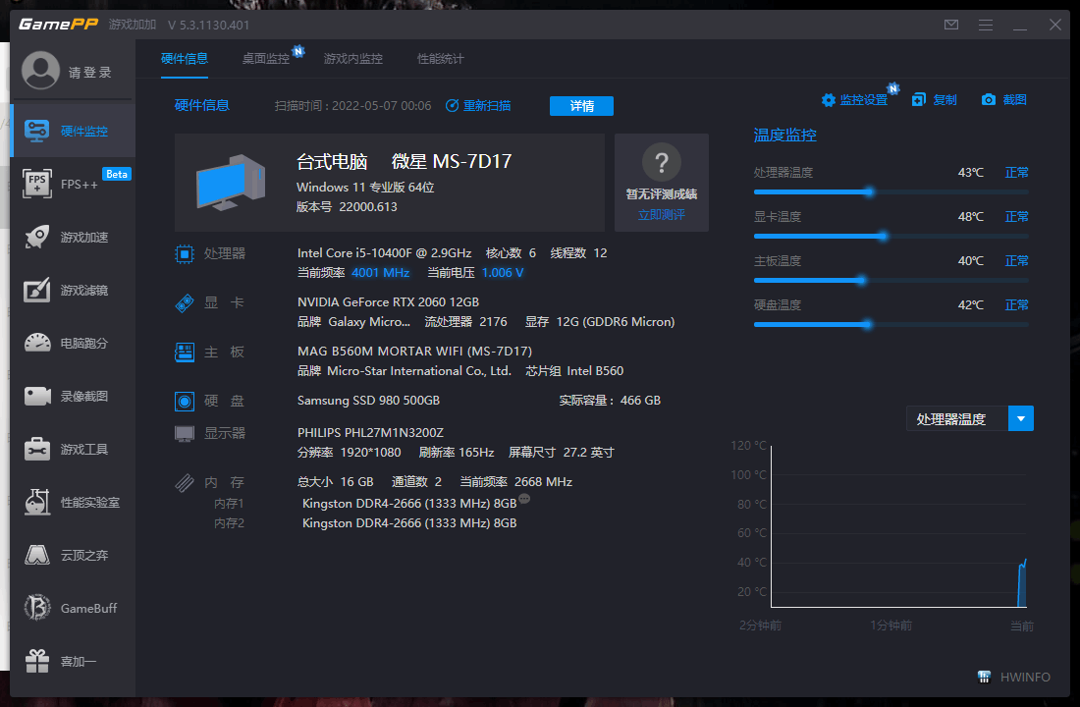This screenshot has height=707, width=1080.
Task: Click the version V 5.3.1130.401 text
Action: pyautogui.click(x=209, y=25)
